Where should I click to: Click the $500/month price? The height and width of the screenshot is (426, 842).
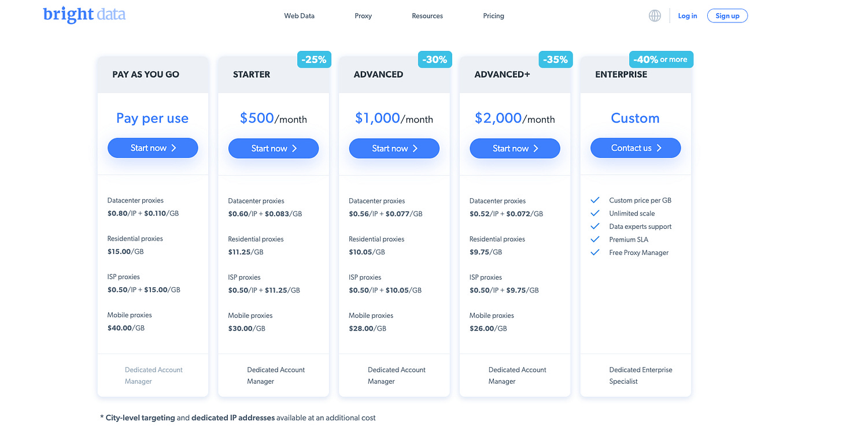[274, 118]
